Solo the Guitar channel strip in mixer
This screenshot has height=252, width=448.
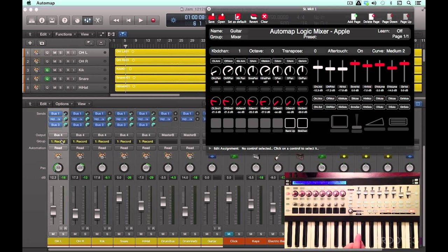click(217, 234)
